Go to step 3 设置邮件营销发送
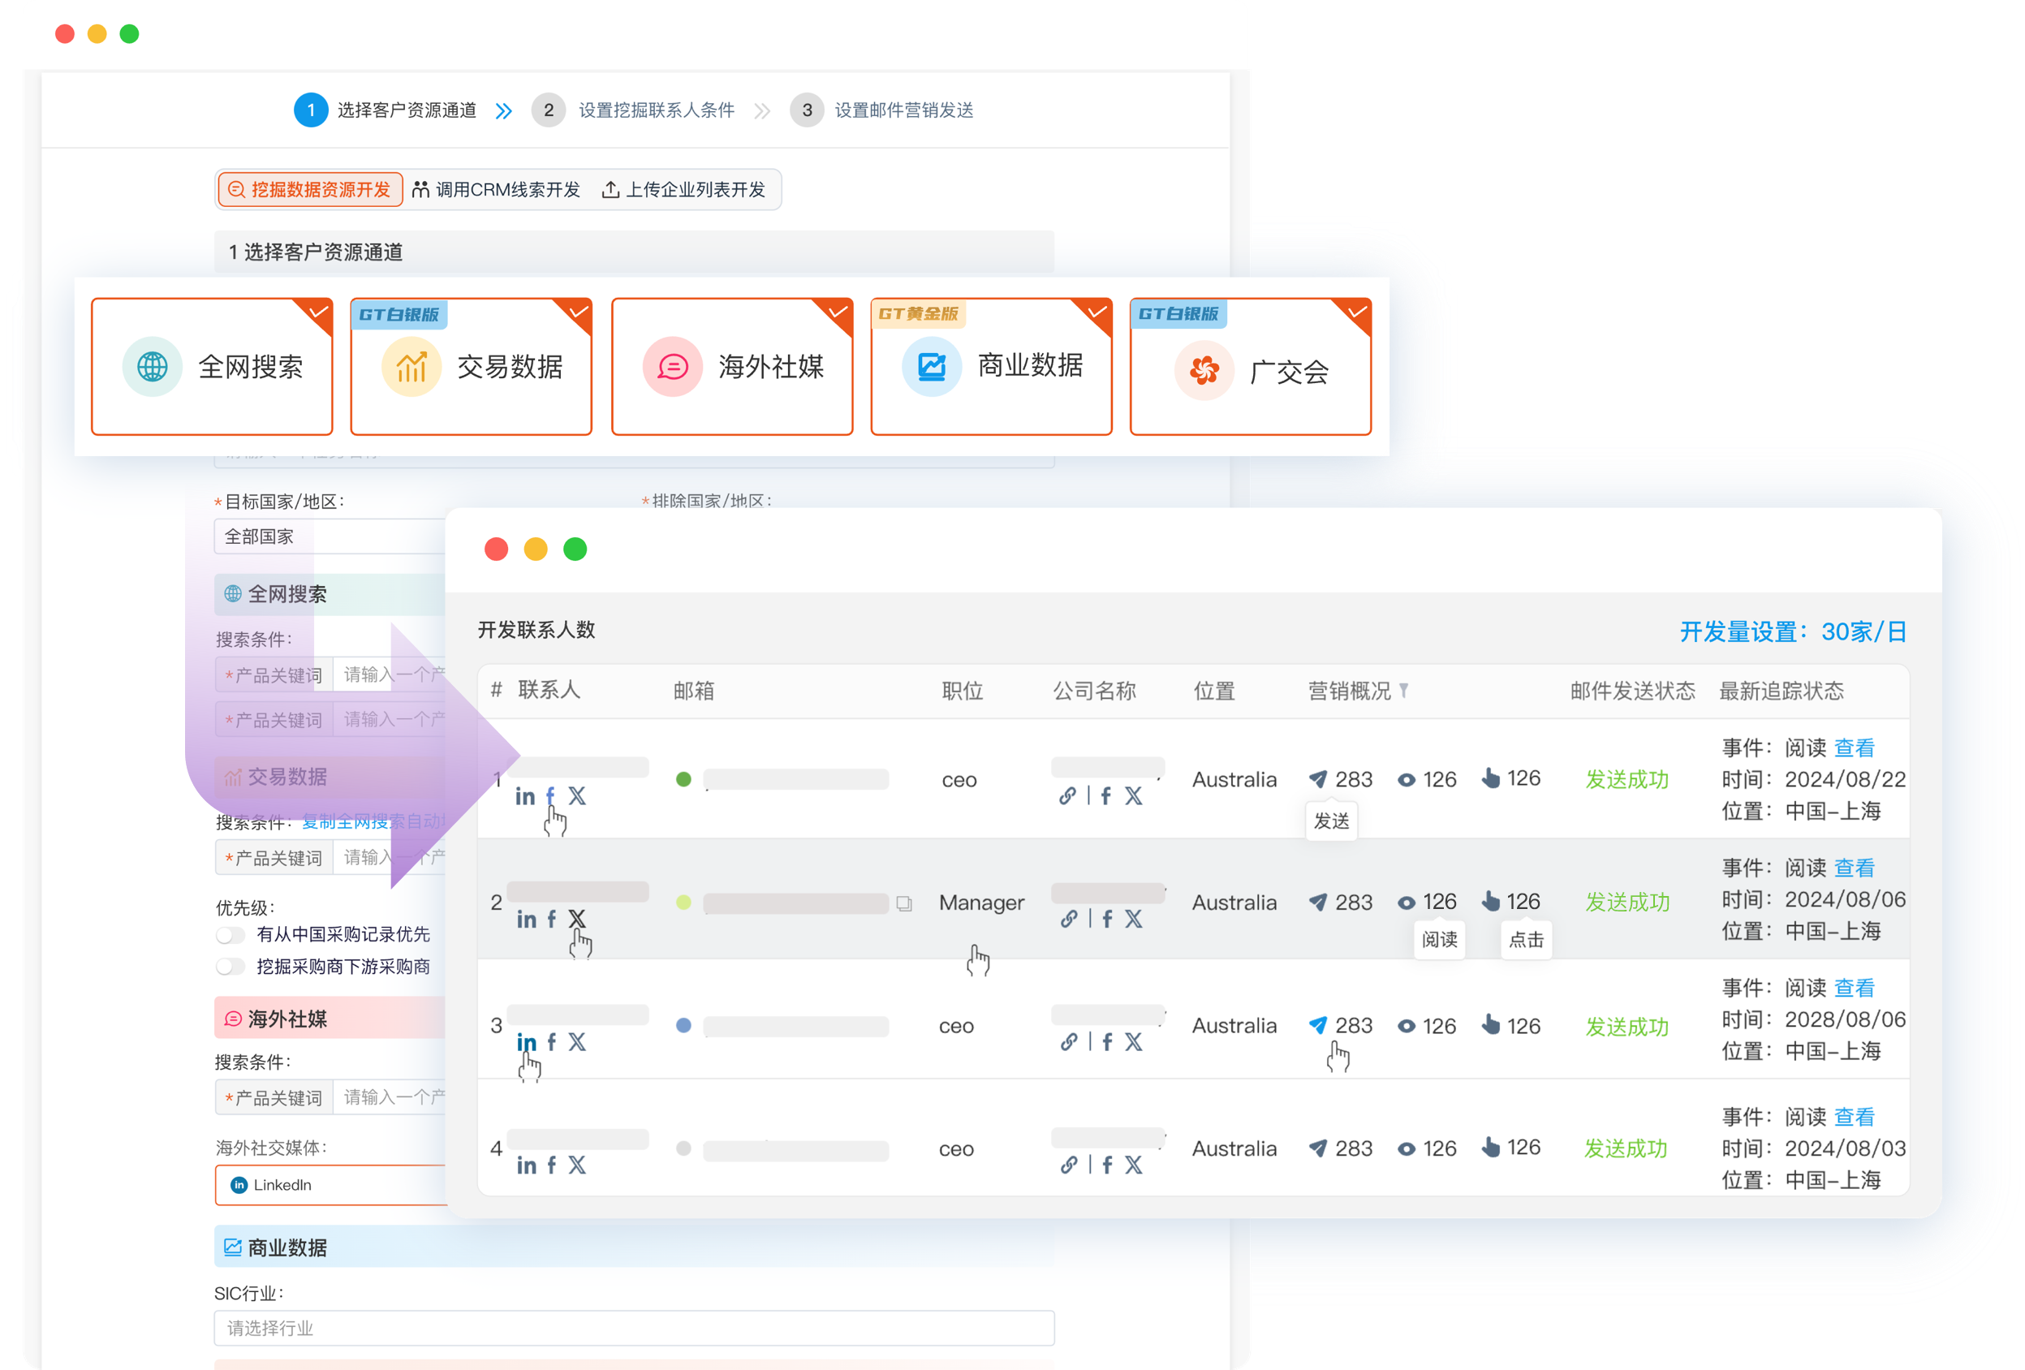 click(x=881, y=110)
